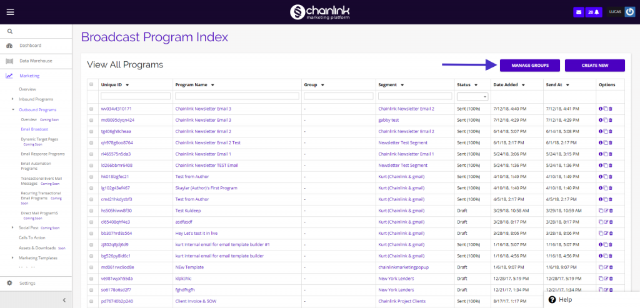The image size is (640, 308).
Task: Click the power logout icon beside LUCAS
Action: tap(630, 12)
